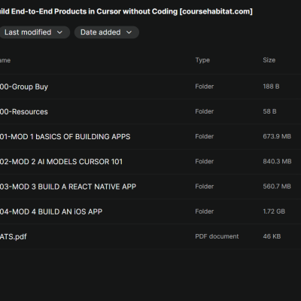Click the 560.7 MB size value
This screenshot has width=301, height=301.
277,187
